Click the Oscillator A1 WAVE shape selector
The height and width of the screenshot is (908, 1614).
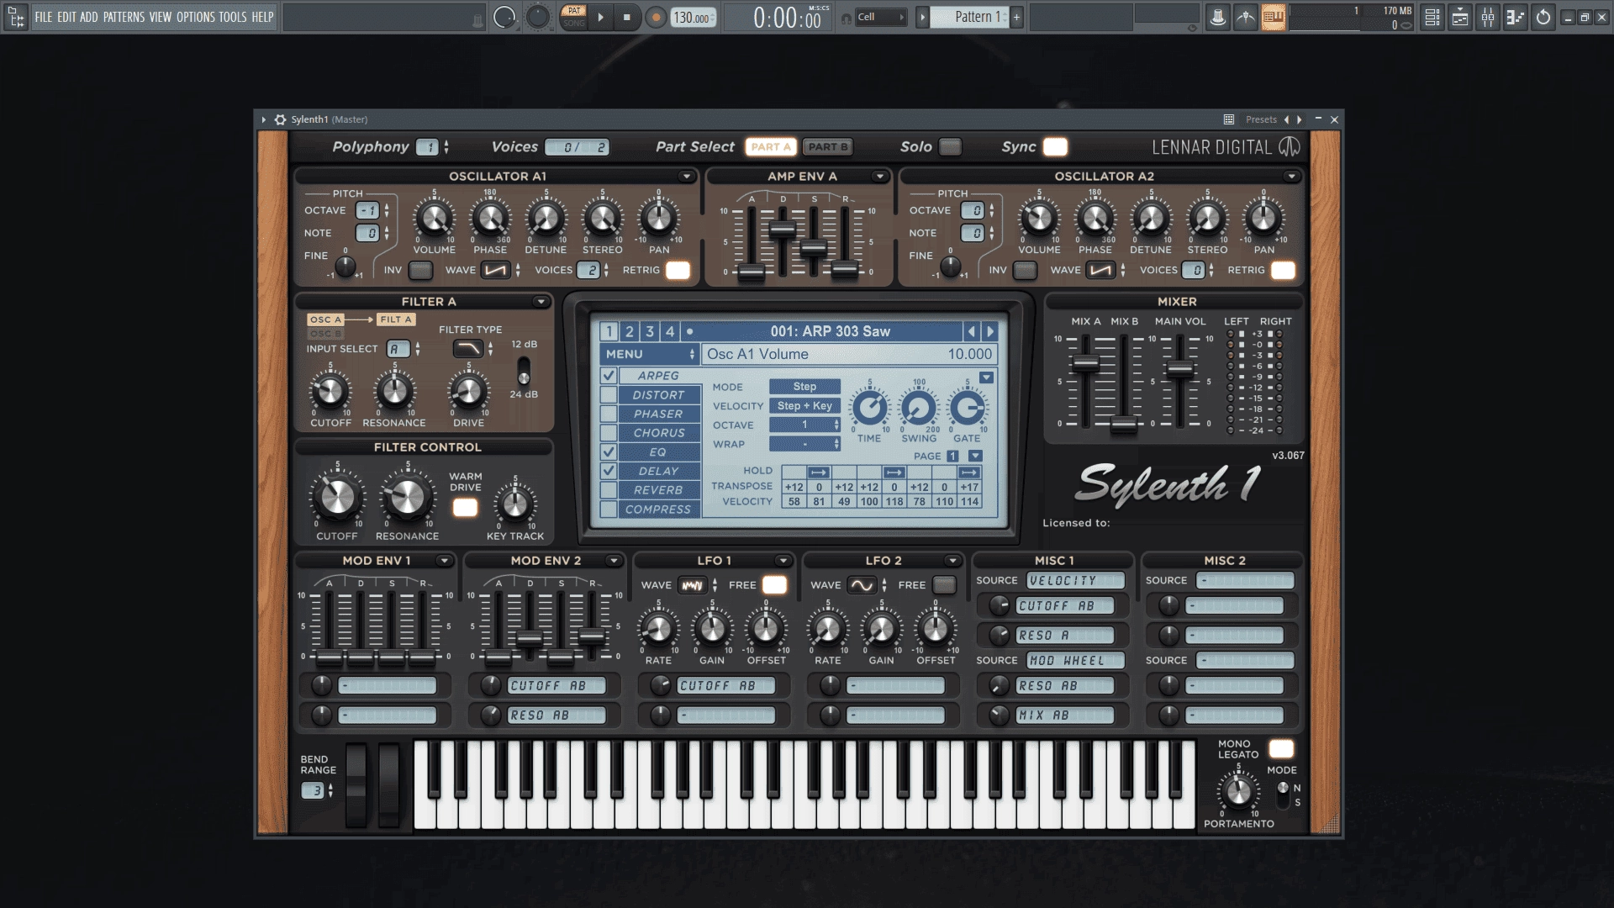(495, 270)
